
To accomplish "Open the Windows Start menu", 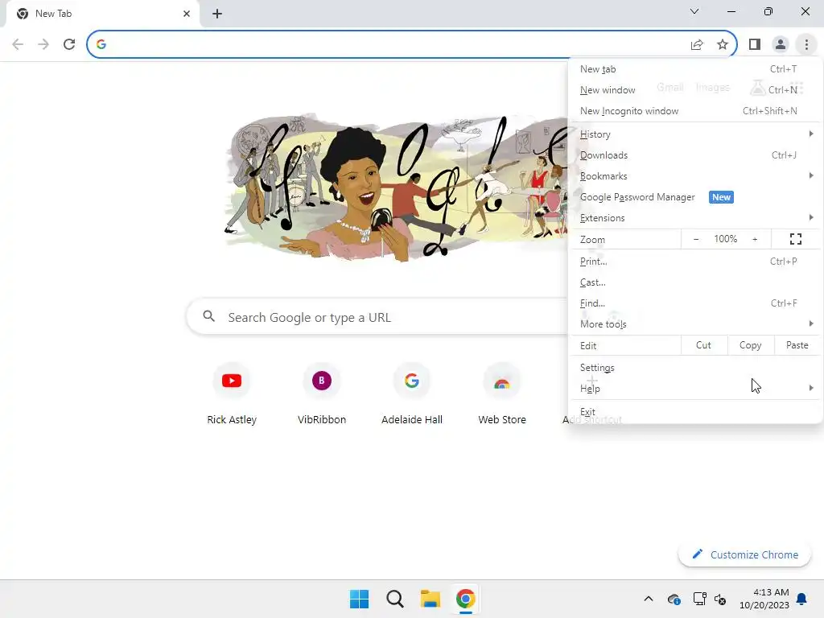I will [x=360, y=599].
